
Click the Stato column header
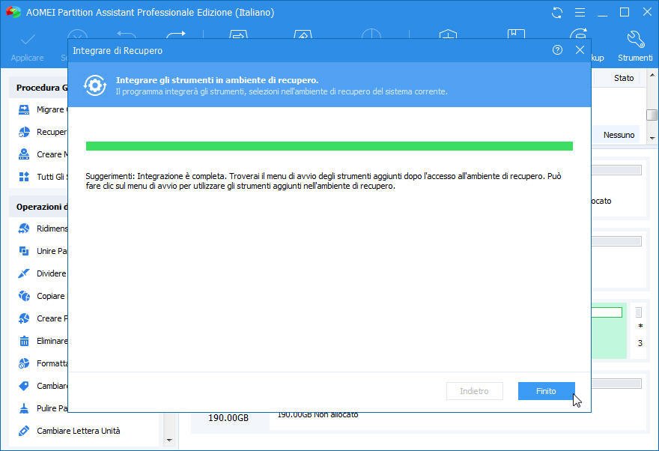tap(624, 78)
